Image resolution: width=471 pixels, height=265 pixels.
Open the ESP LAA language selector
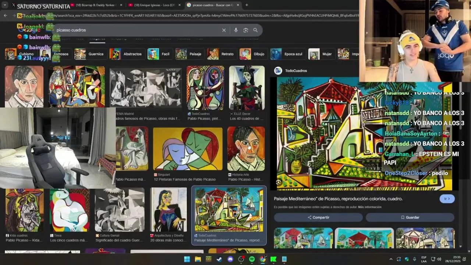(x=424, y=259)
